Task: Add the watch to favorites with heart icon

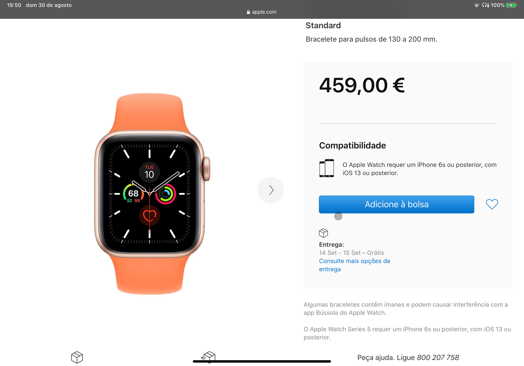Action: pos(492,204)
